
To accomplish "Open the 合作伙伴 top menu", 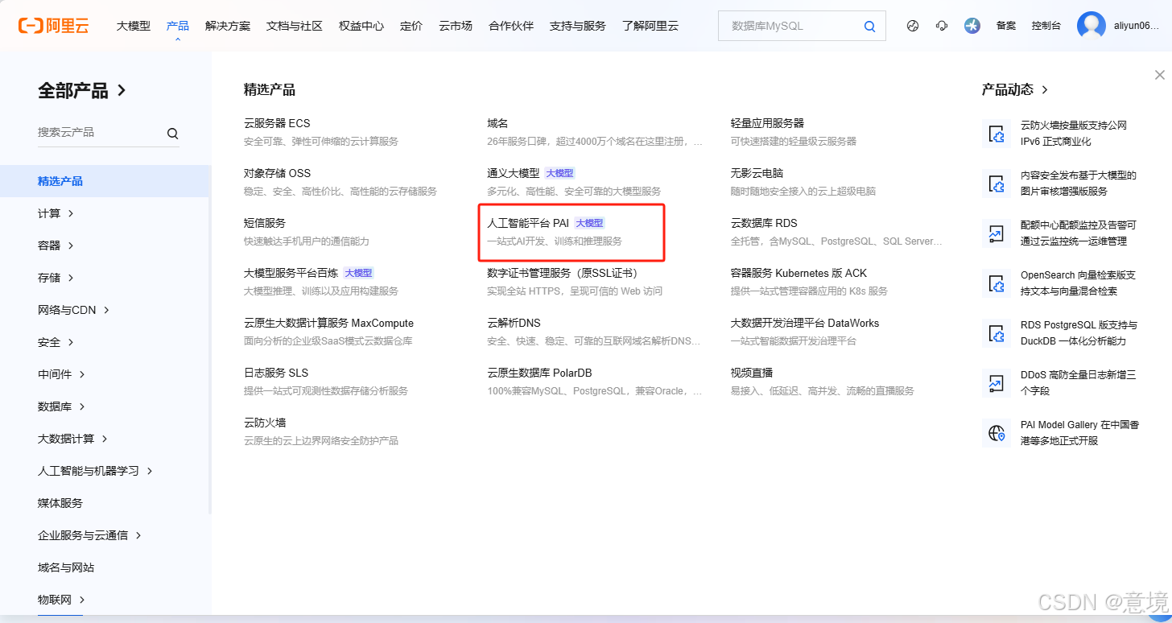I will (x=511, y=26).
